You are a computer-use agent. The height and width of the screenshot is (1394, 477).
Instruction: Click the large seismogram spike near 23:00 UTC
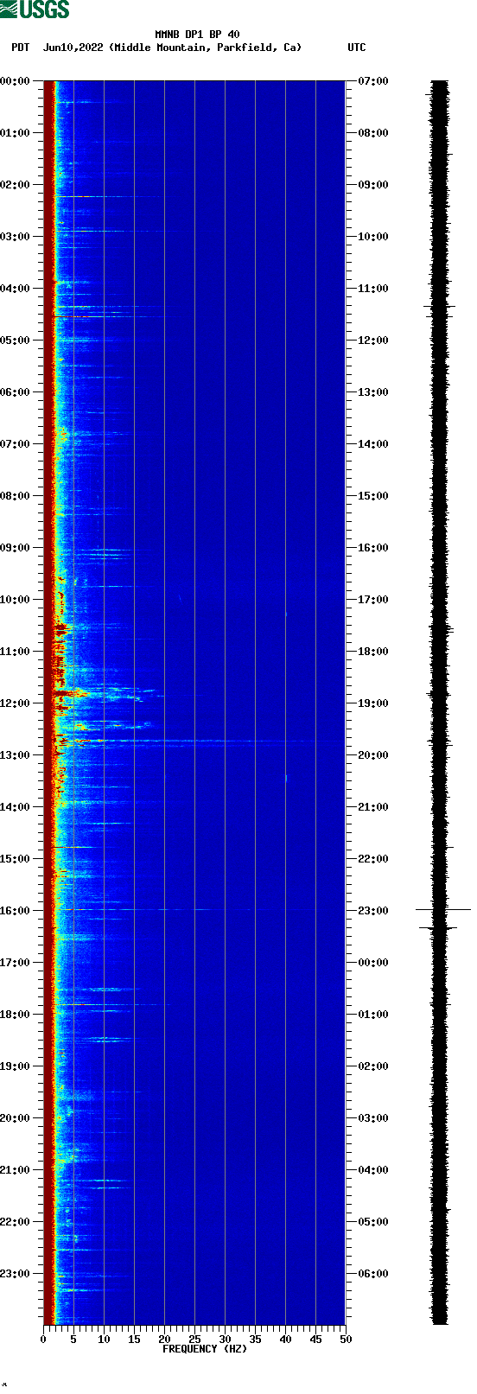coord(442,909)
